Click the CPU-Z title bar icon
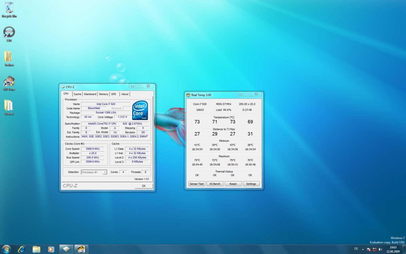Viewport: 406px width, 254px height. (63, 87)
